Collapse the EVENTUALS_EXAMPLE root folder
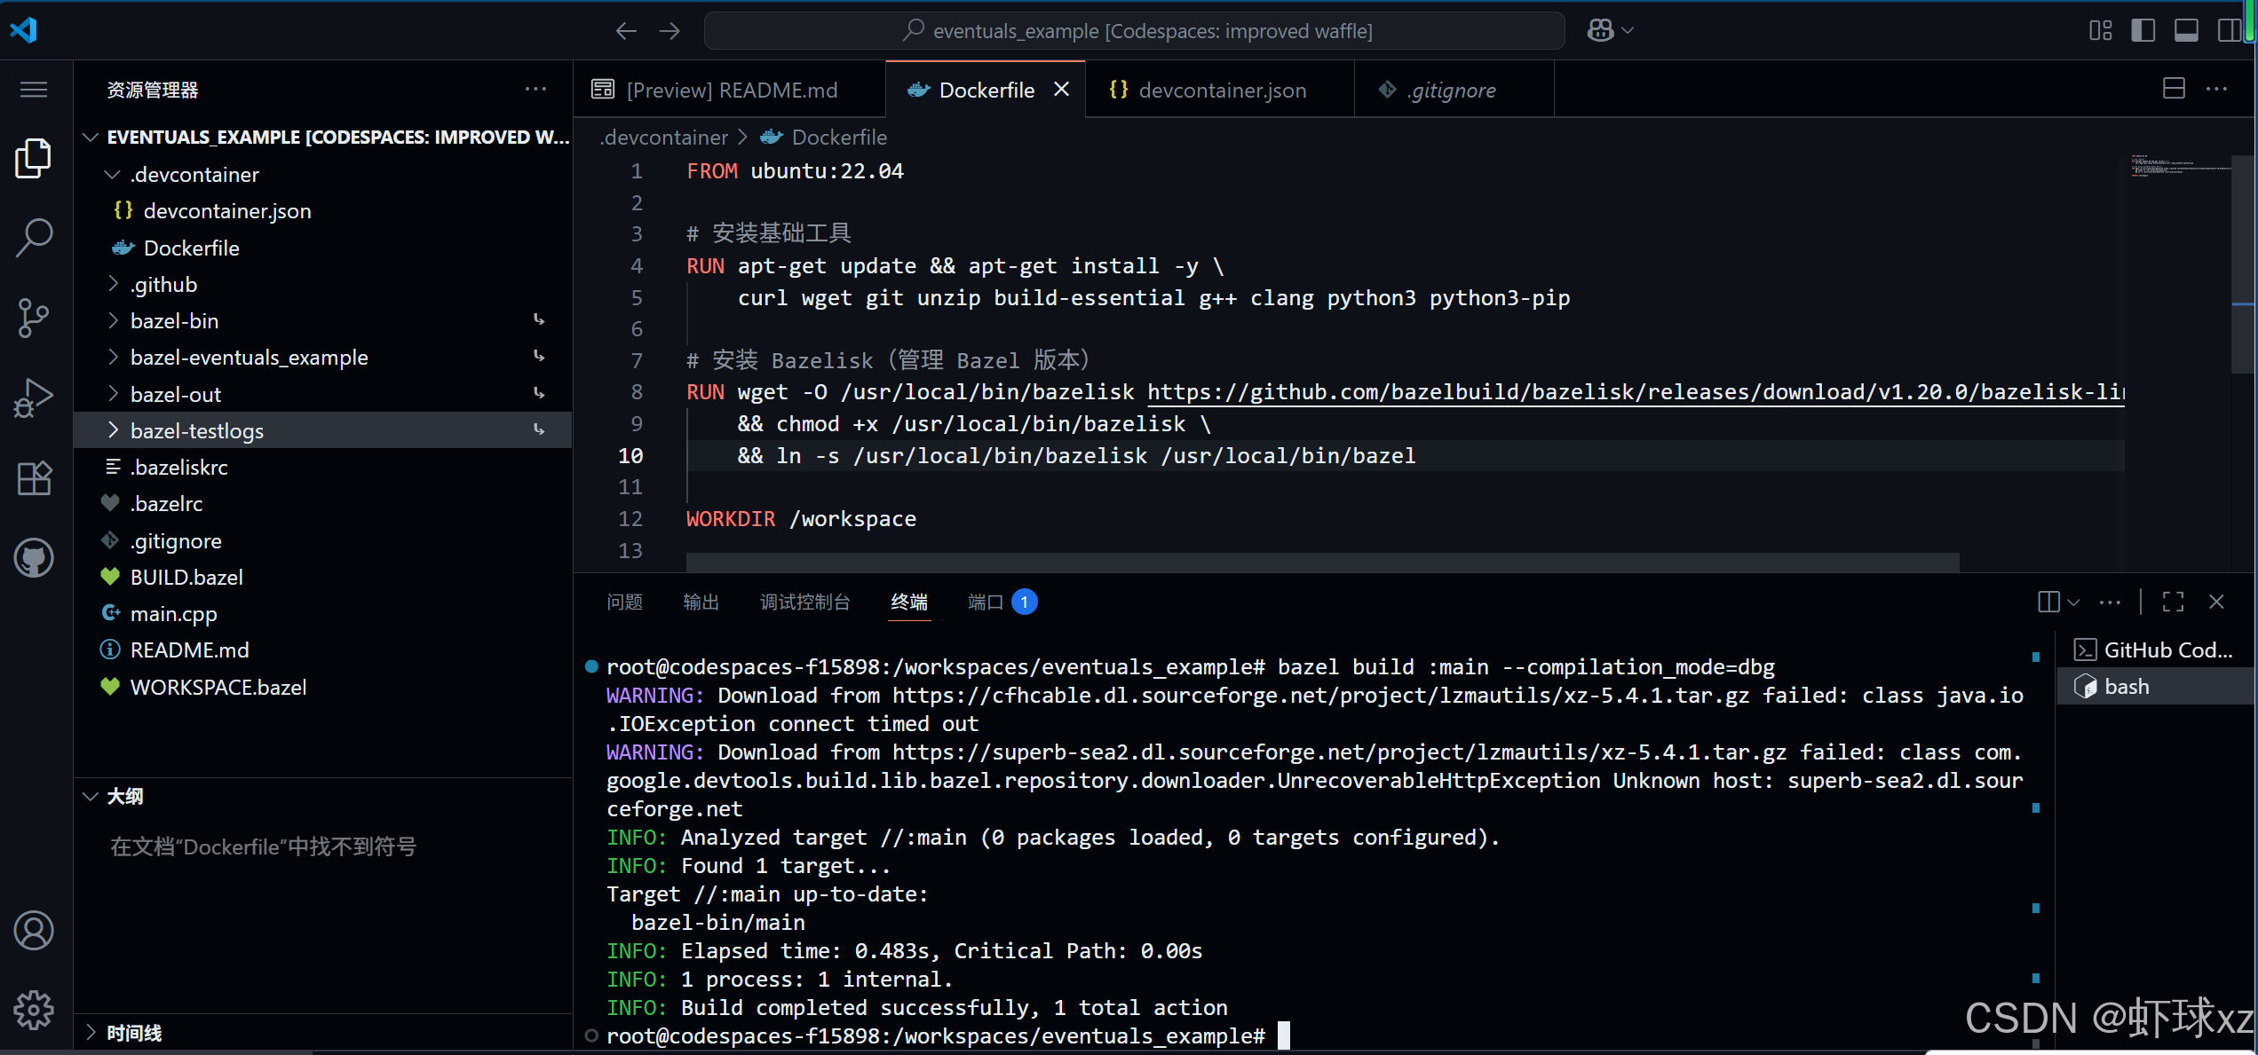Viewport: 2258px width, 1055px height. coord(324,138)
